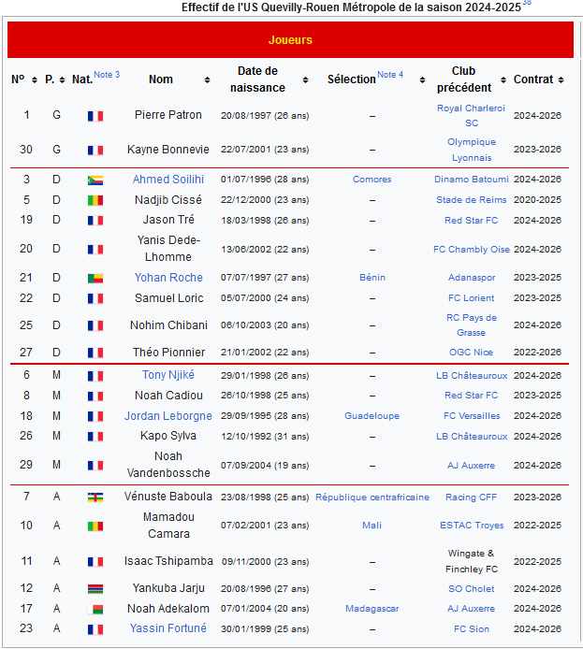The image size is (583, 649).
Task: Open footnote 38 after the table title
Action: [527, 3]
